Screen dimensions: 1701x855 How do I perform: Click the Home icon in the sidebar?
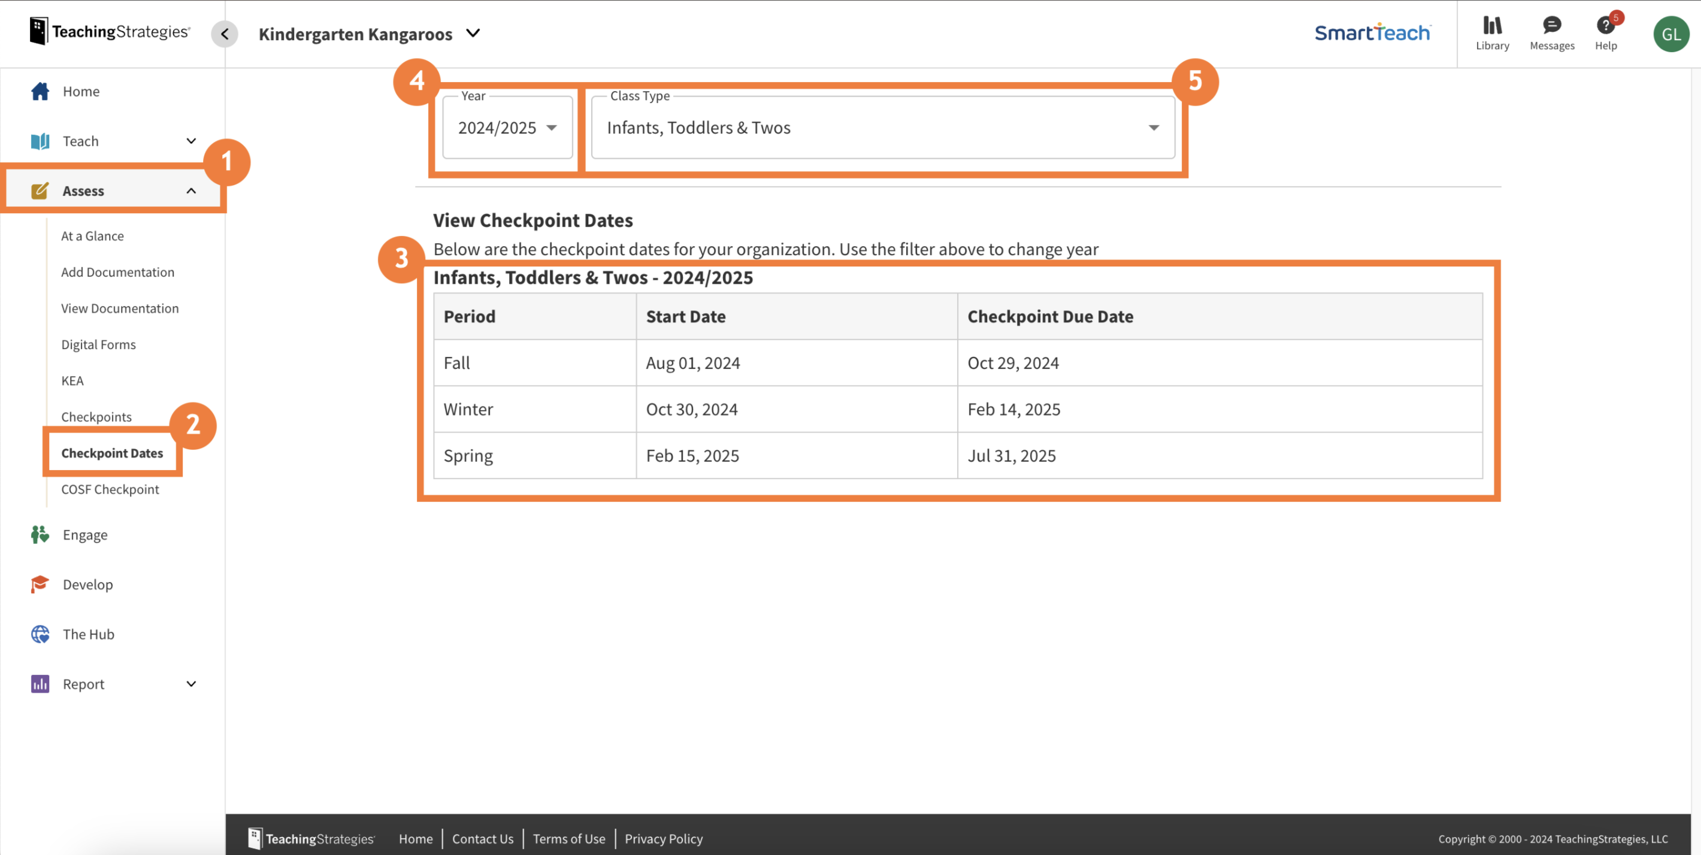pyautogui.click(x=40, y=91)
